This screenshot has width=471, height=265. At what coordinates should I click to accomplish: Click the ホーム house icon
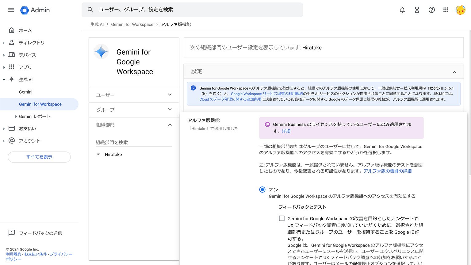click(x=12, y=30)
